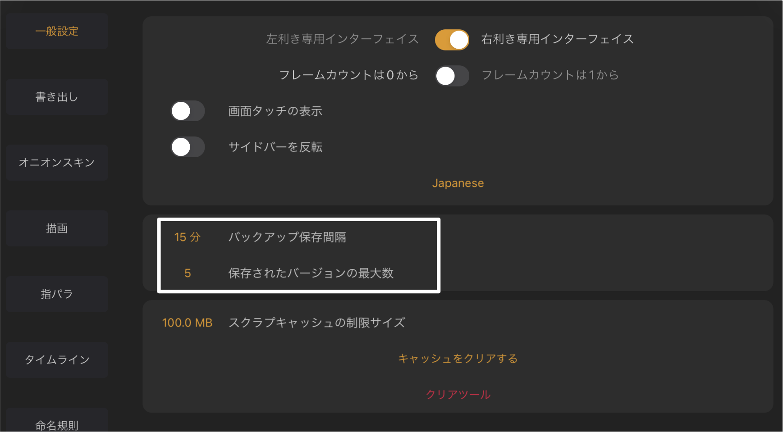Image resolution: width=783 pixels, height=432 pixels.
Task: Click the バックアップ保存間隔 label
Action: (x=287, y=237)
